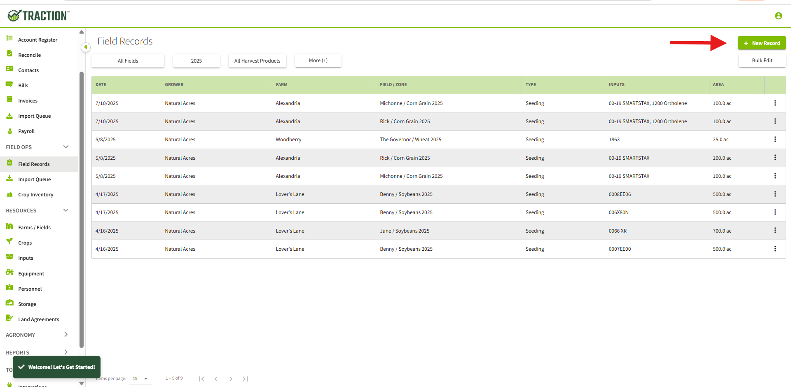Click "The Governor / Wheat 2025" cell
The width and height of the screenshot is (791, 387).
pos(410,140)
